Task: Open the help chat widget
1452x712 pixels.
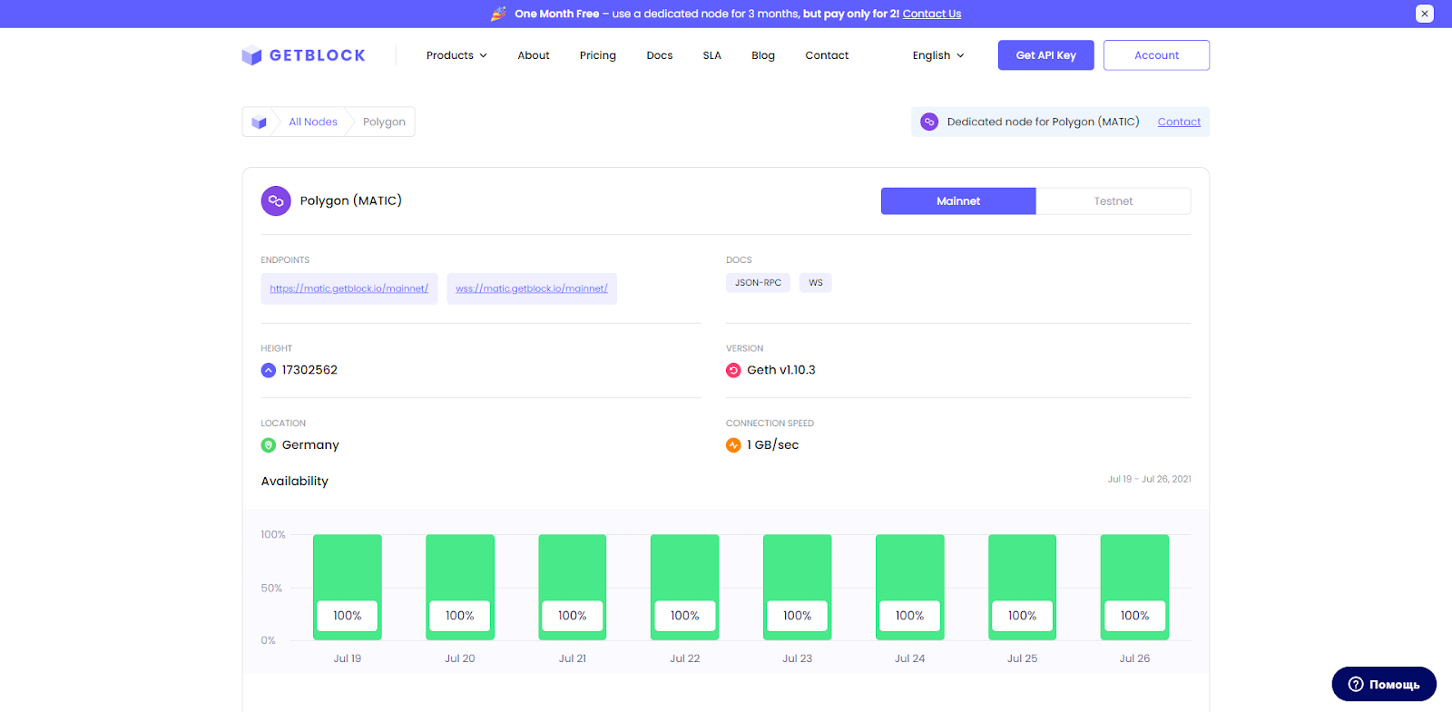Action: [x=1384, y=684]
